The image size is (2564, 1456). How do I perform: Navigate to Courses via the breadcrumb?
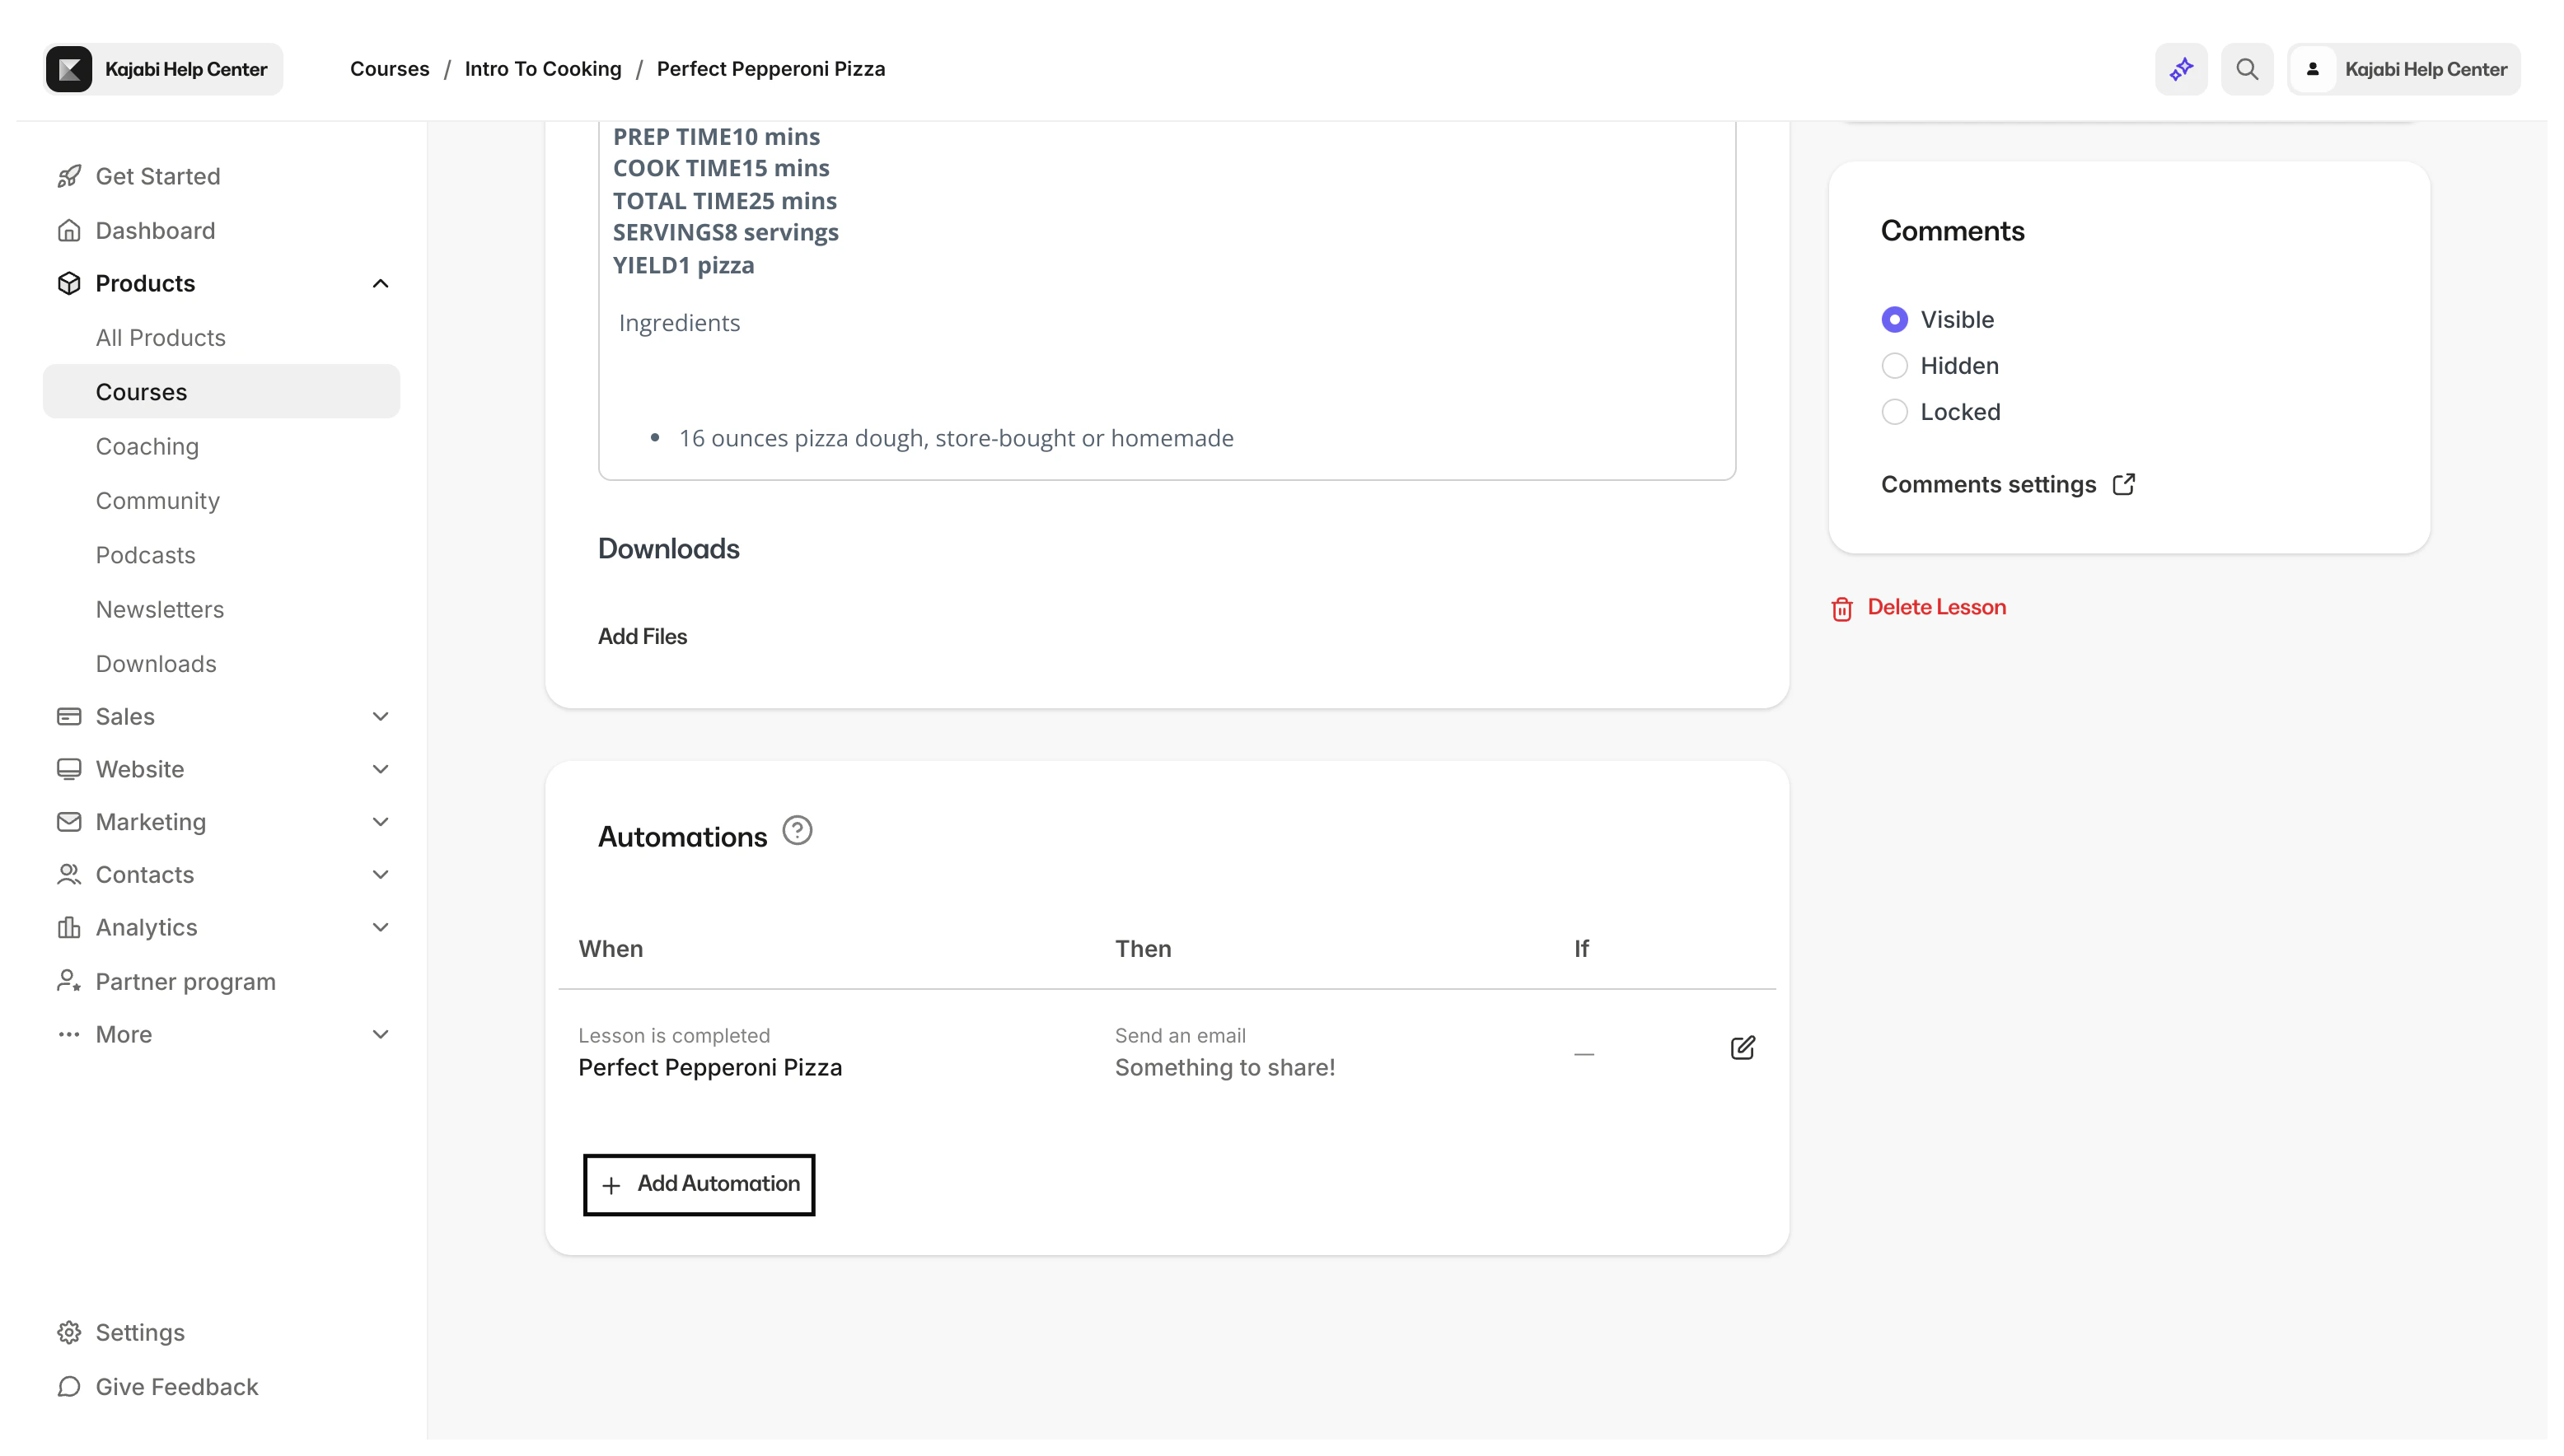tap(389, 68)
